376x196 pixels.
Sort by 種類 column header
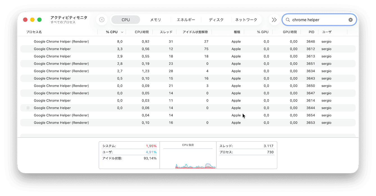pyautogui.click(x=237, y=32)
